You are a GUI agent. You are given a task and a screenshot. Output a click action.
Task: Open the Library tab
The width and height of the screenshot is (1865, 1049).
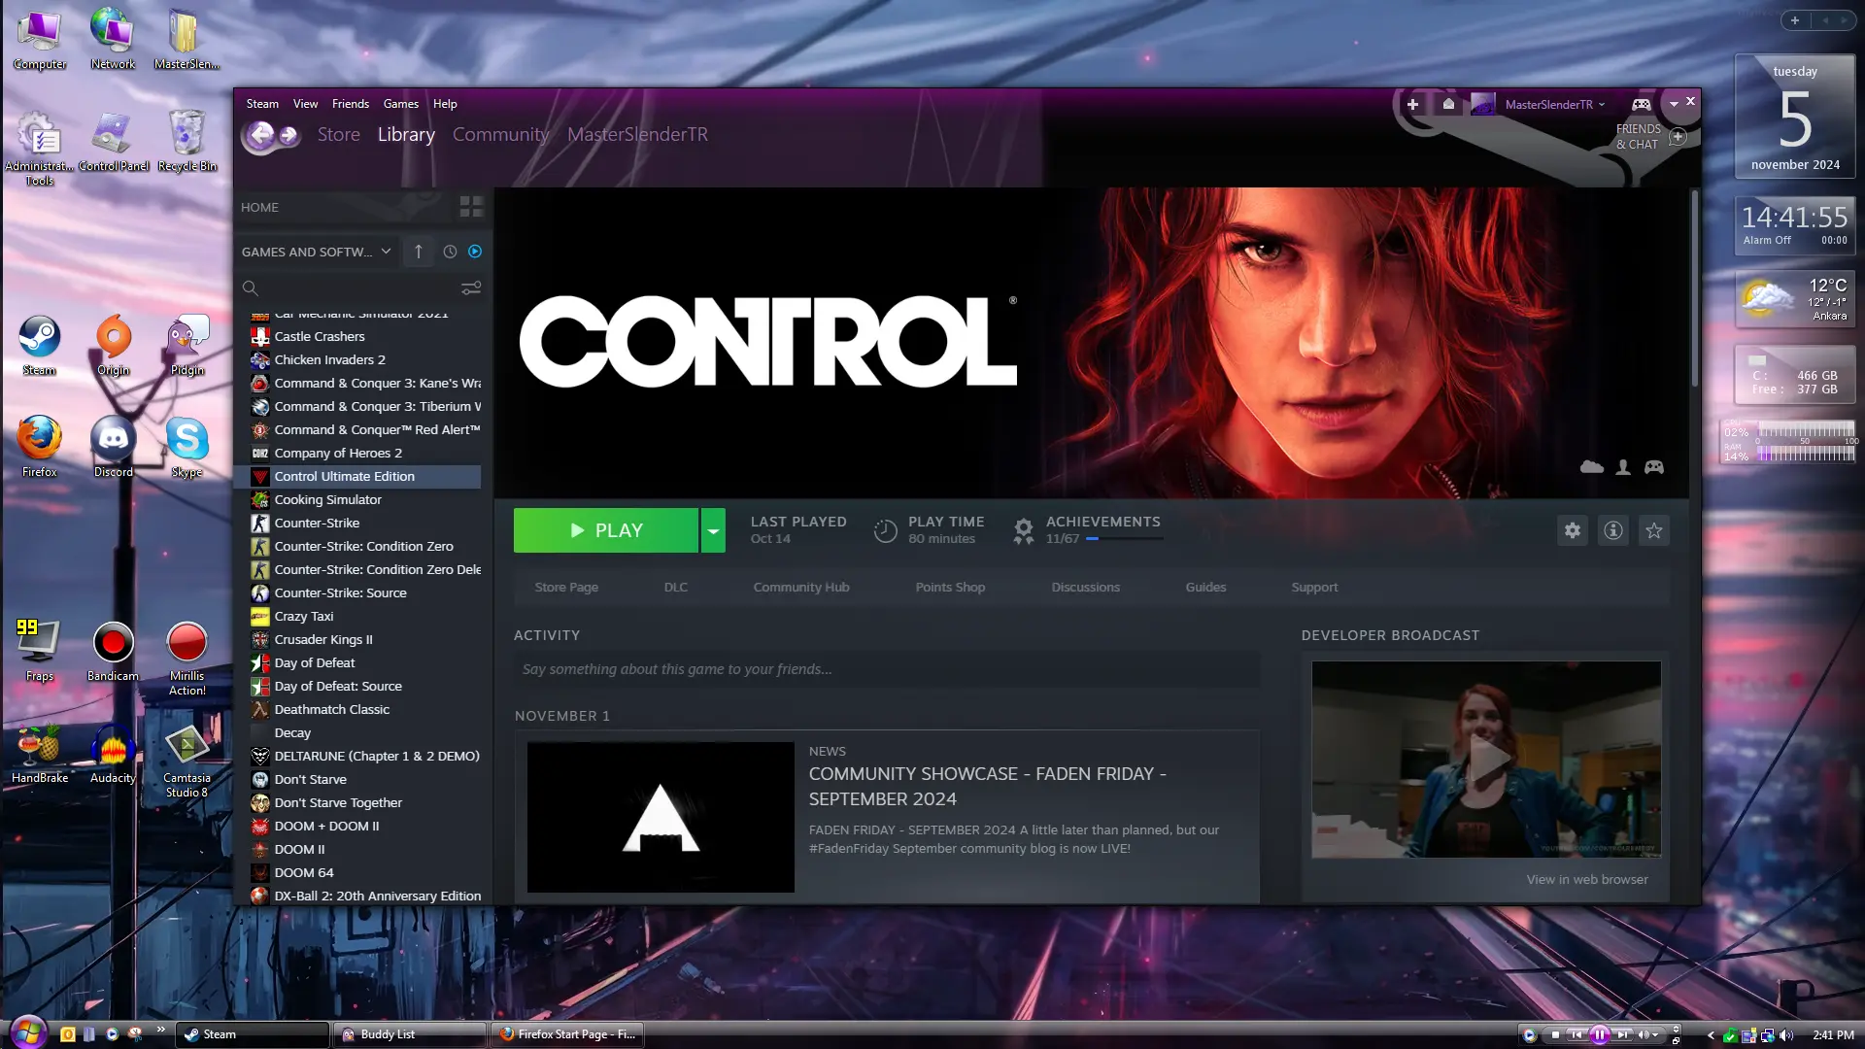coord(406,135)
